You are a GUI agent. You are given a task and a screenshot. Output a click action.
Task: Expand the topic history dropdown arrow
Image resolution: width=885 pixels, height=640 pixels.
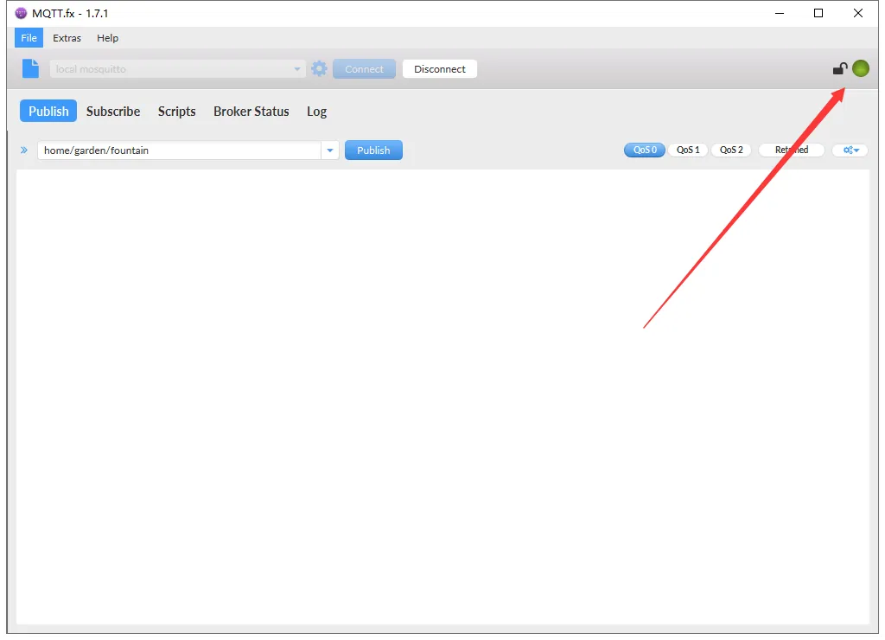pos(330,150)
